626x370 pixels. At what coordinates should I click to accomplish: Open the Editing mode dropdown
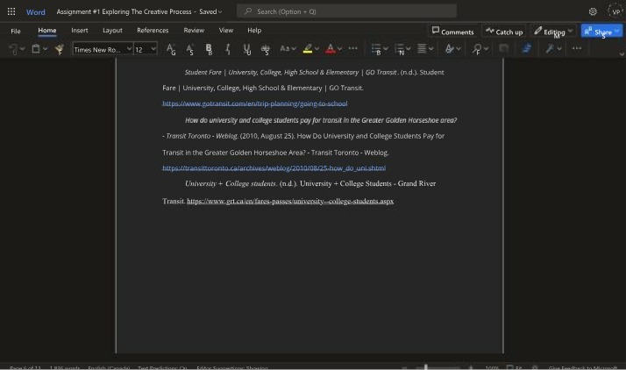click(x=553, y=32)
